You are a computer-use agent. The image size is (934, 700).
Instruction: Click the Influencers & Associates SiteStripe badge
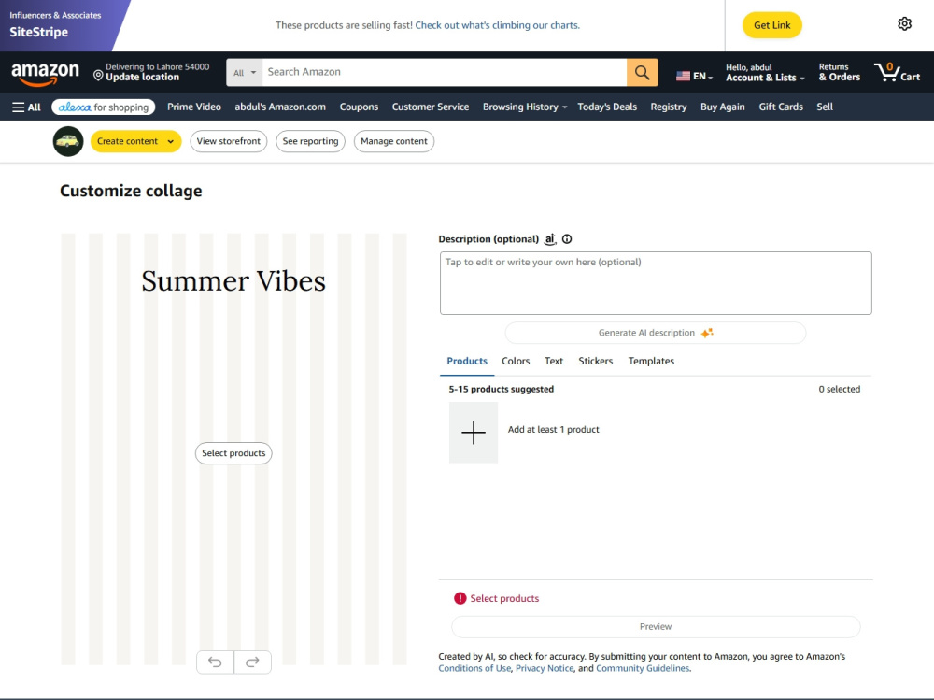pyautogui.click(x=60, y=25)
